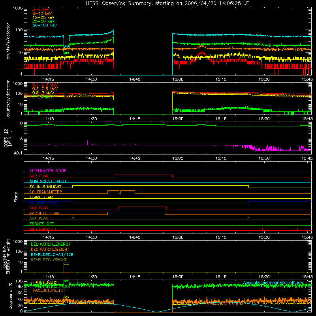316x316 pixels.
Task: Click the raised SAA_FLAG step segment
Action: click(x=142, y=207)
